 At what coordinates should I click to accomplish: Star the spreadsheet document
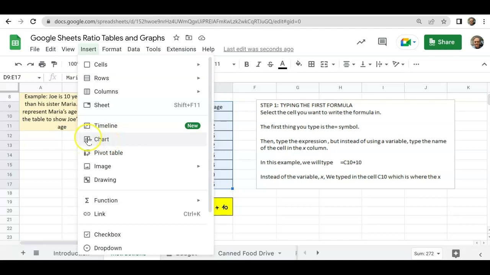click(176, 37)
